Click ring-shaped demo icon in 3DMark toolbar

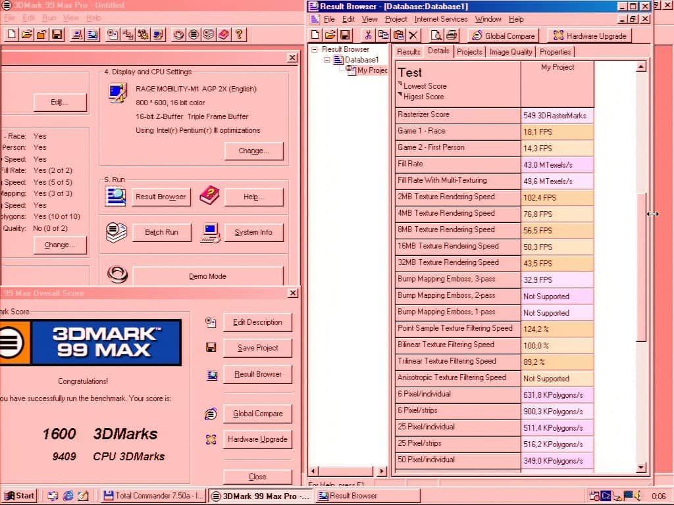pyautogui.click(x=178, y=34)
